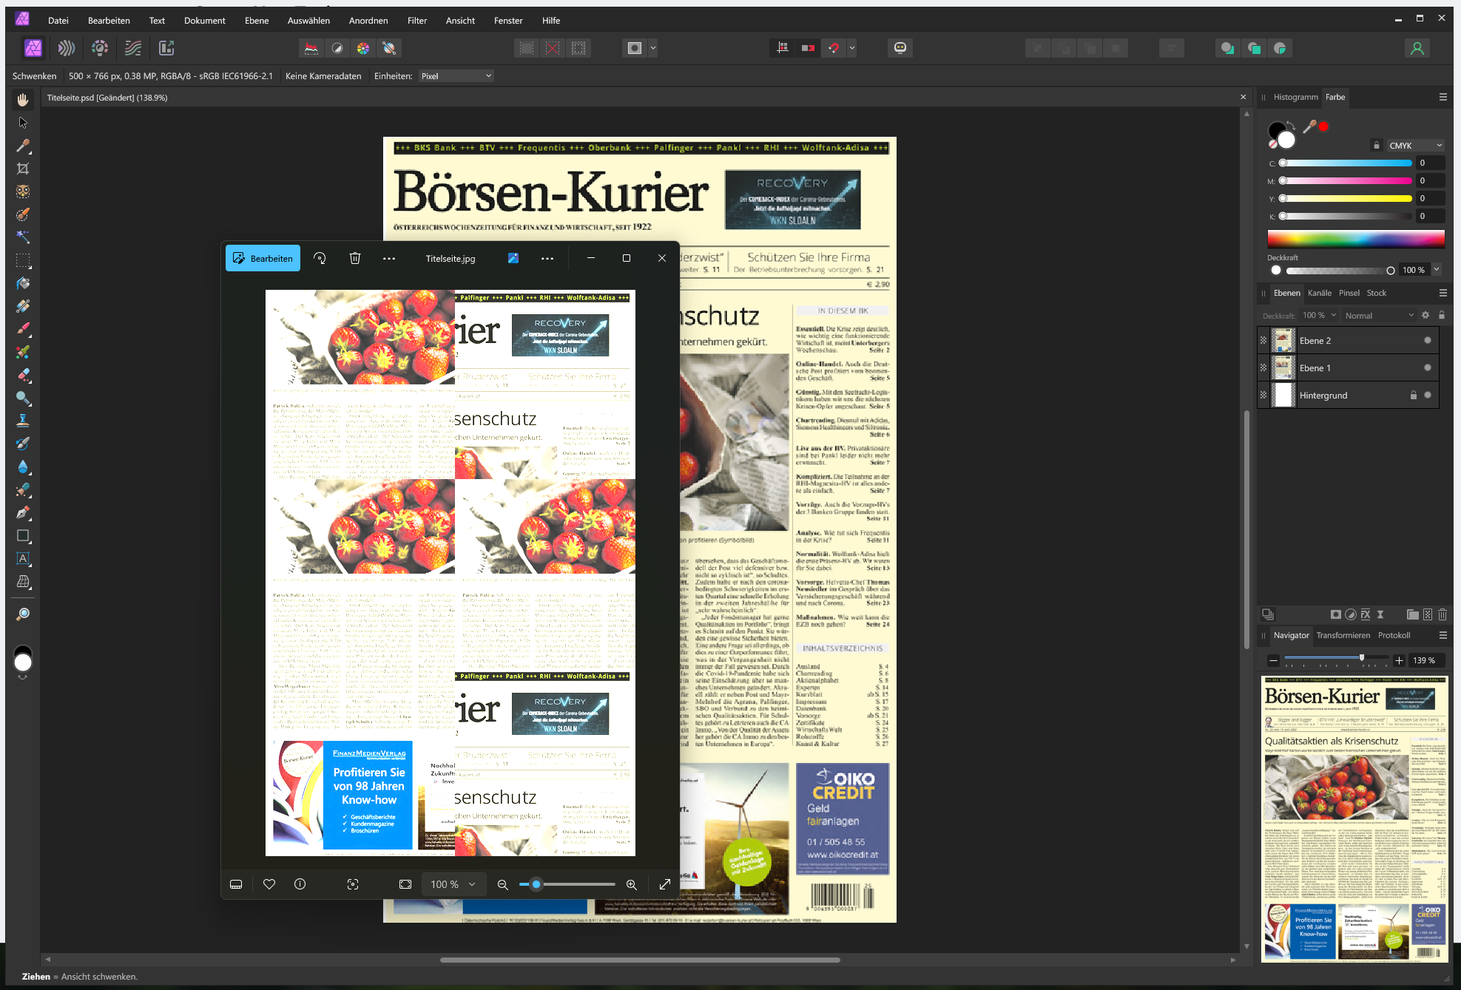
Task: Select the Crop tool
Action: [23, 169]
